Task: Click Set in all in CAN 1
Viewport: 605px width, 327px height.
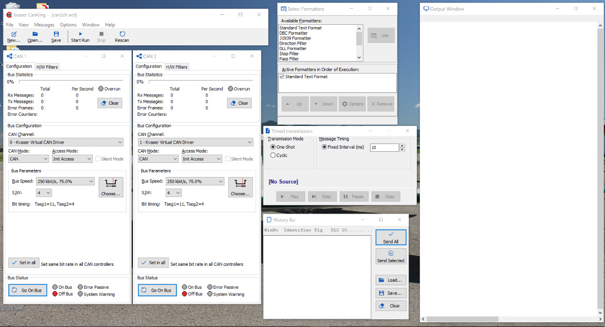Action: (x=24, y=262)
